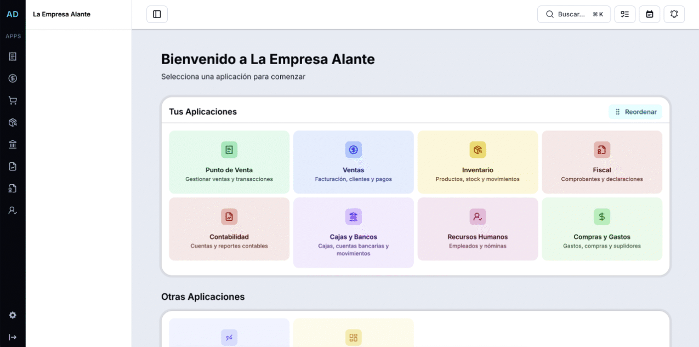Open the notifications bell
699x347 pixels.
pyautogui.click(x=674, y=14)
